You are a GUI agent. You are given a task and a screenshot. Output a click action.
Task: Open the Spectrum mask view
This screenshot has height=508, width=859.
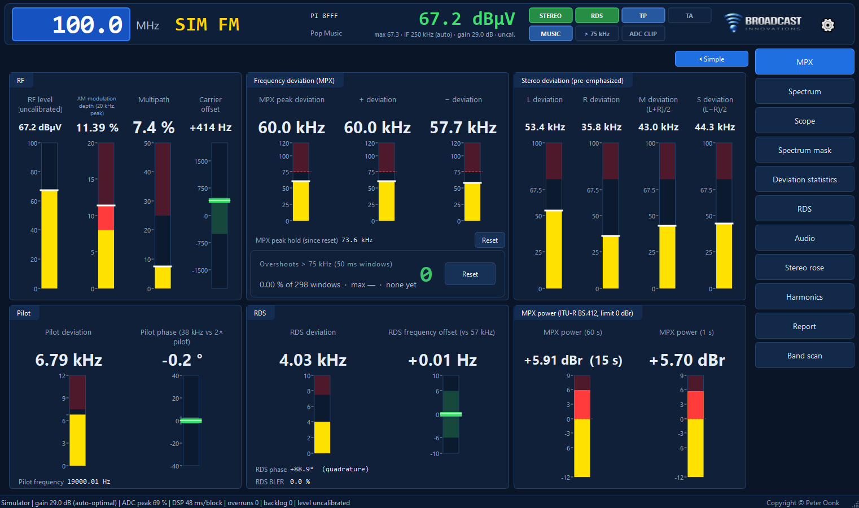(804, 150)
